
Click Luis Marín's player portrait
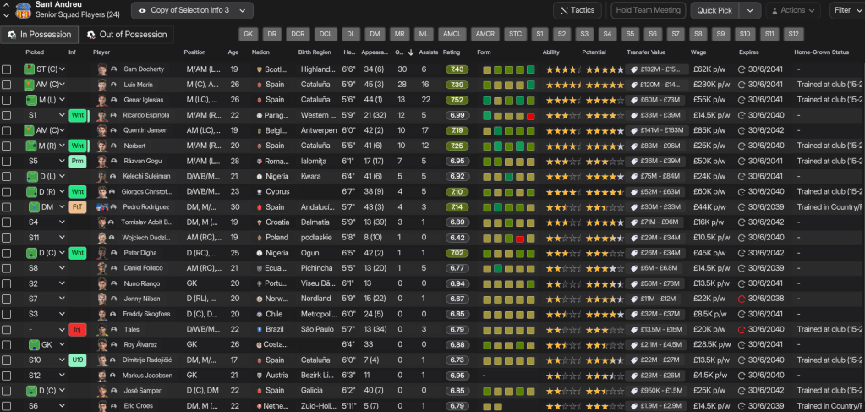pyautogui.click(x=102, y=85)
